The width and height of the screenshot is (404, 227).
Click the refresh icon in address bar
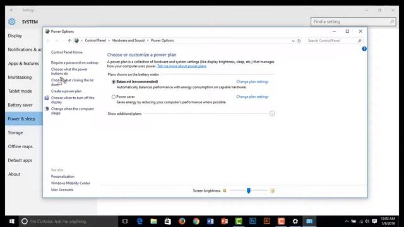[299, 40]
